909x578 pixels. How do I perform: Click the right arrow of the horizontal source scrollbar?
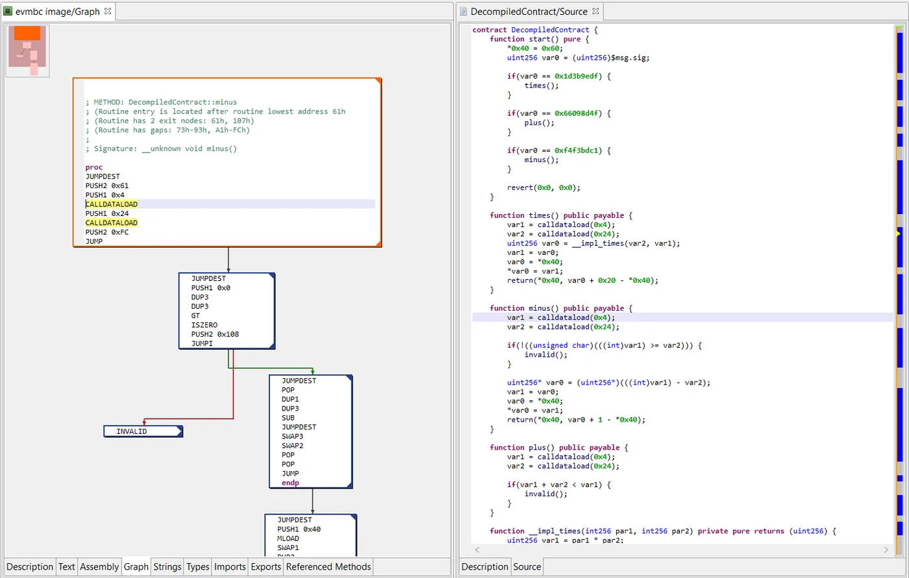coord(887,549)
